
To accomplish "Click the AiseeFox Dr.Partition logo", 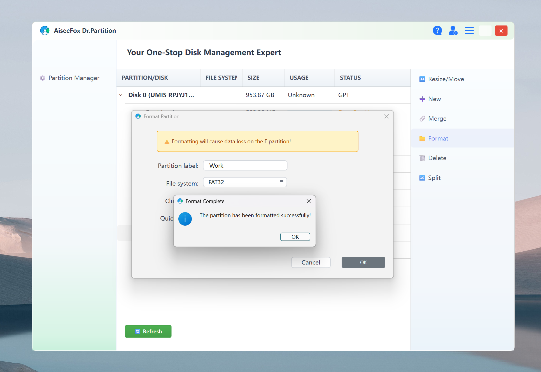I will click(45, 31).
